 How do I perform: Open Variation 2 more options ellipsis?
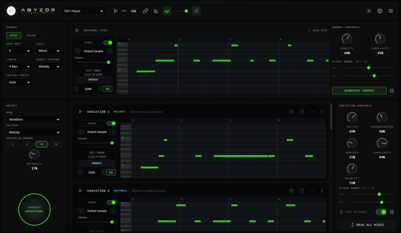coord(312,191)
